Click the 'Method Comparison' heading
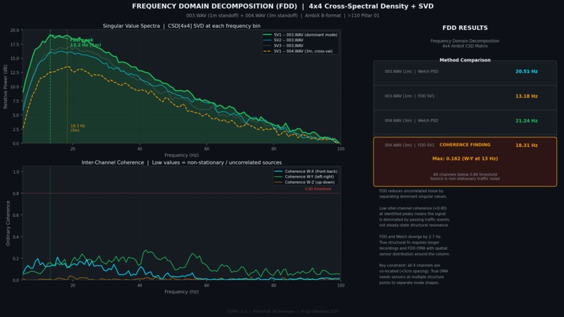 [x=465, y=60]
